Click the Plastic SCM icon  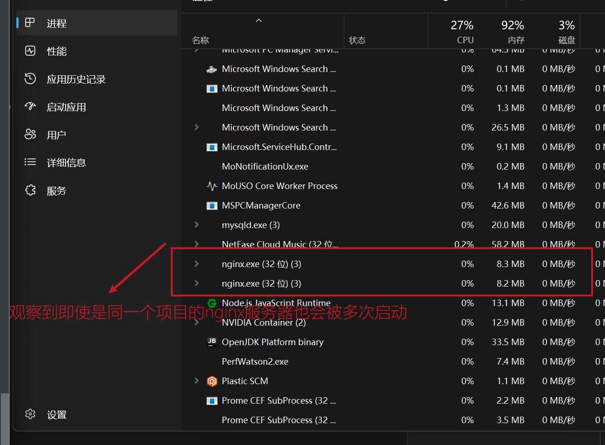point(212,381)
